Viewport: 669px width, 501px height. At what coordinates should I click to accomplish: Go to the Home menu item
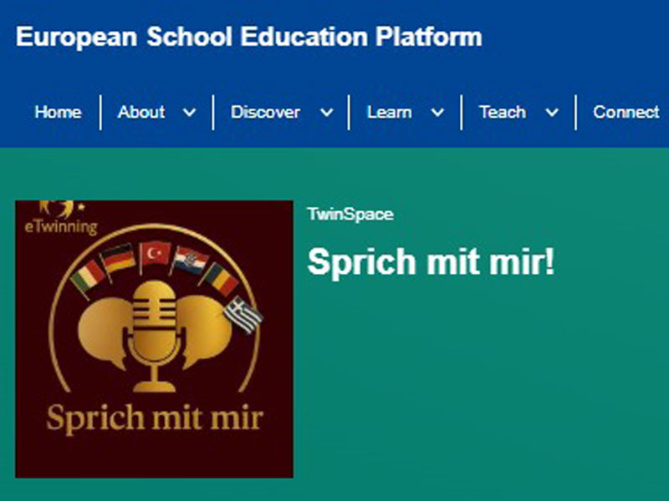[x=58, y=113]
